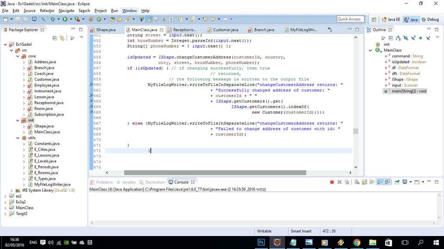Open the Refactor menu
The width and height of the screenshot is (444, 249).
point(47,11)
